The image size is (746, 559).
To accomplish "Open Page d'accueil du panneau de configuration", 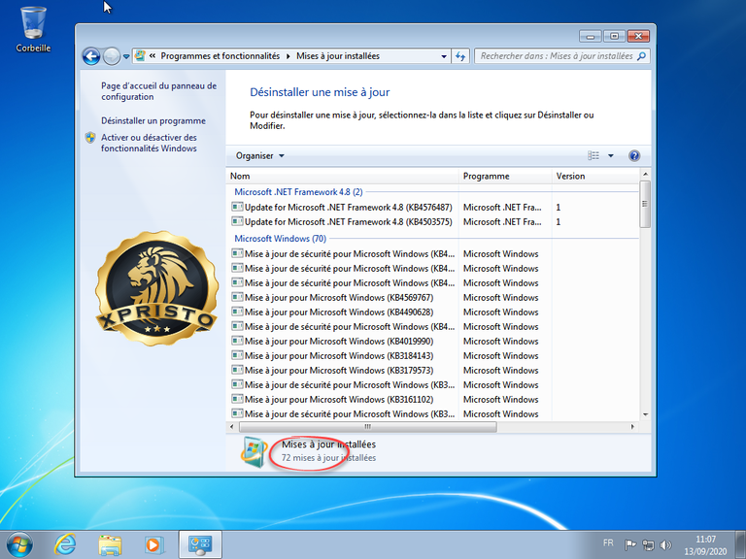I will tap(158, 91).
